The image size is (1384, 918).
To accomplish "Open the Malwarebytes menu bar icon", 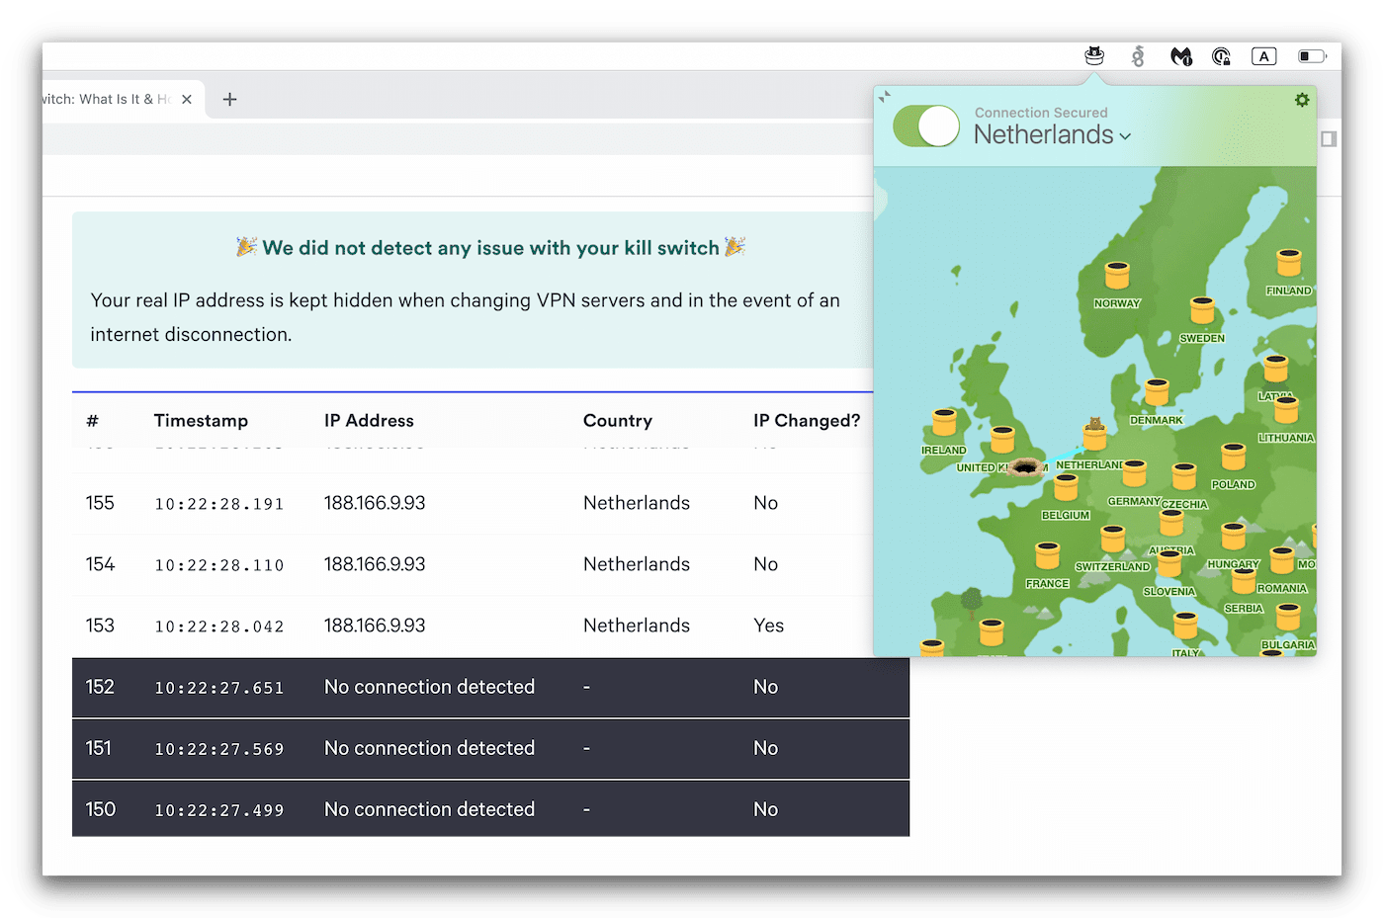I will [x=1180, y=56].
